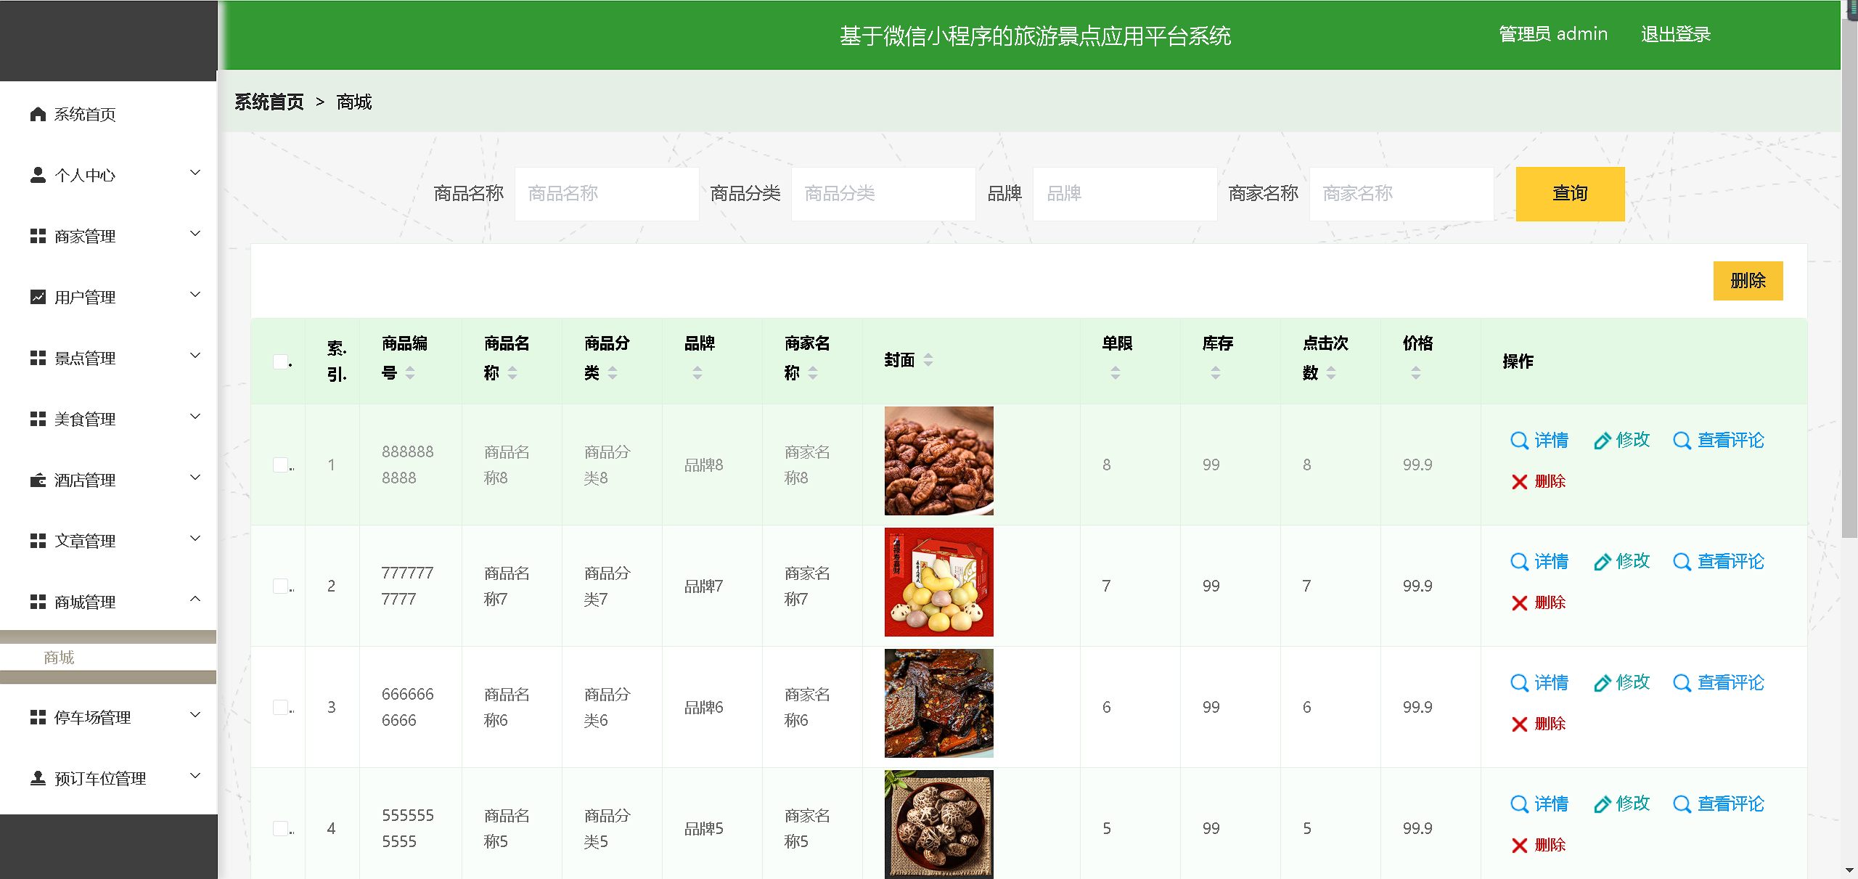The height and width of the screenshot is (879, 1858).
Task: Click the 查看评论 magnifier icon in row 4
Action: click(x=1681, y=804)
